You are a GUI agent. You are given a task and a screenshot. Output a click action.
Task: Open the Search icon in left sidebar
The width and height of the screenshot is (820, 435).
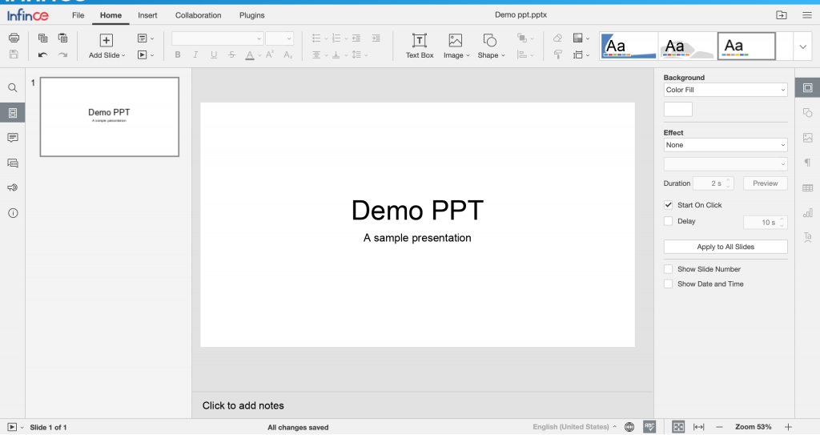(x=13, y=87)
